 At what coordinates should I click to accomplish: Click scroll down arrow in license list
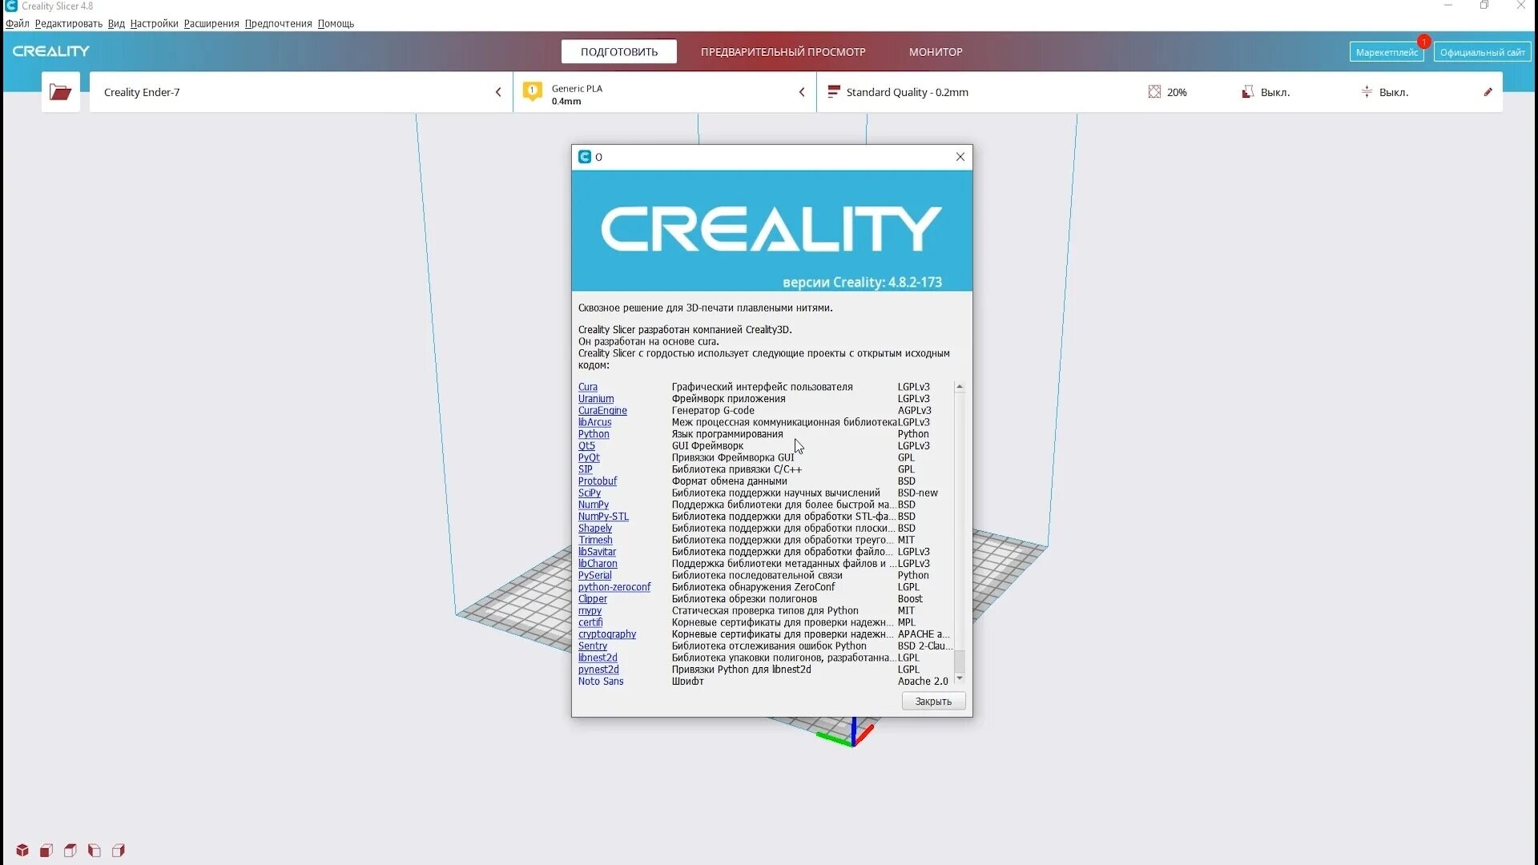point(960,678)
